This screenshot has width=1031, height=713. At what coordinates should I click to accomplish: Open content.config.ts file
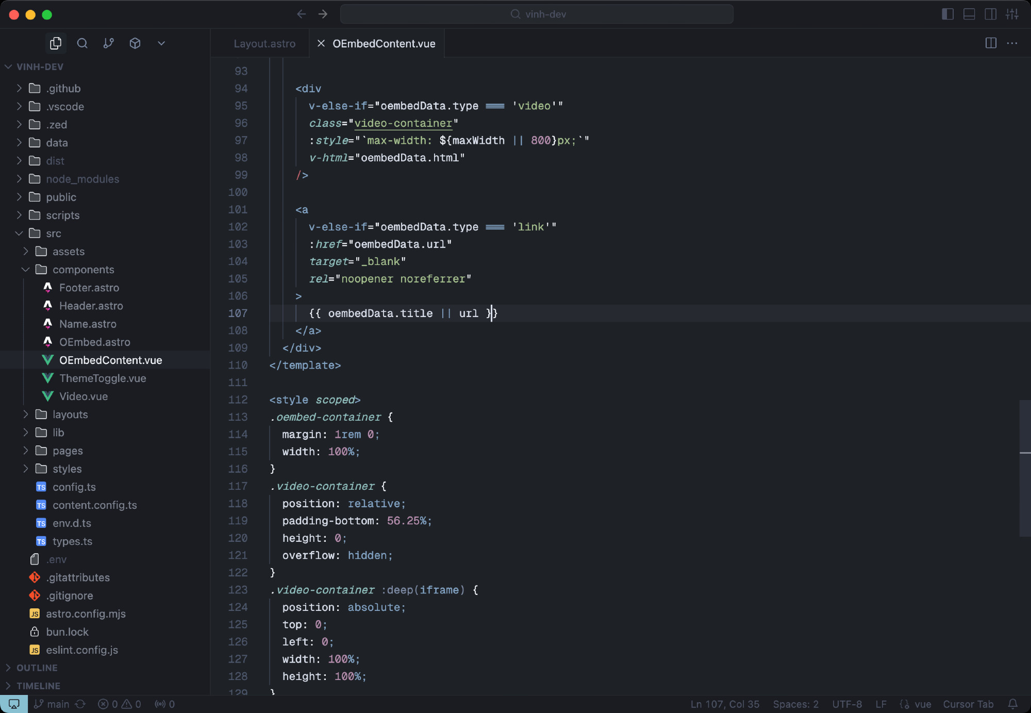105,505
